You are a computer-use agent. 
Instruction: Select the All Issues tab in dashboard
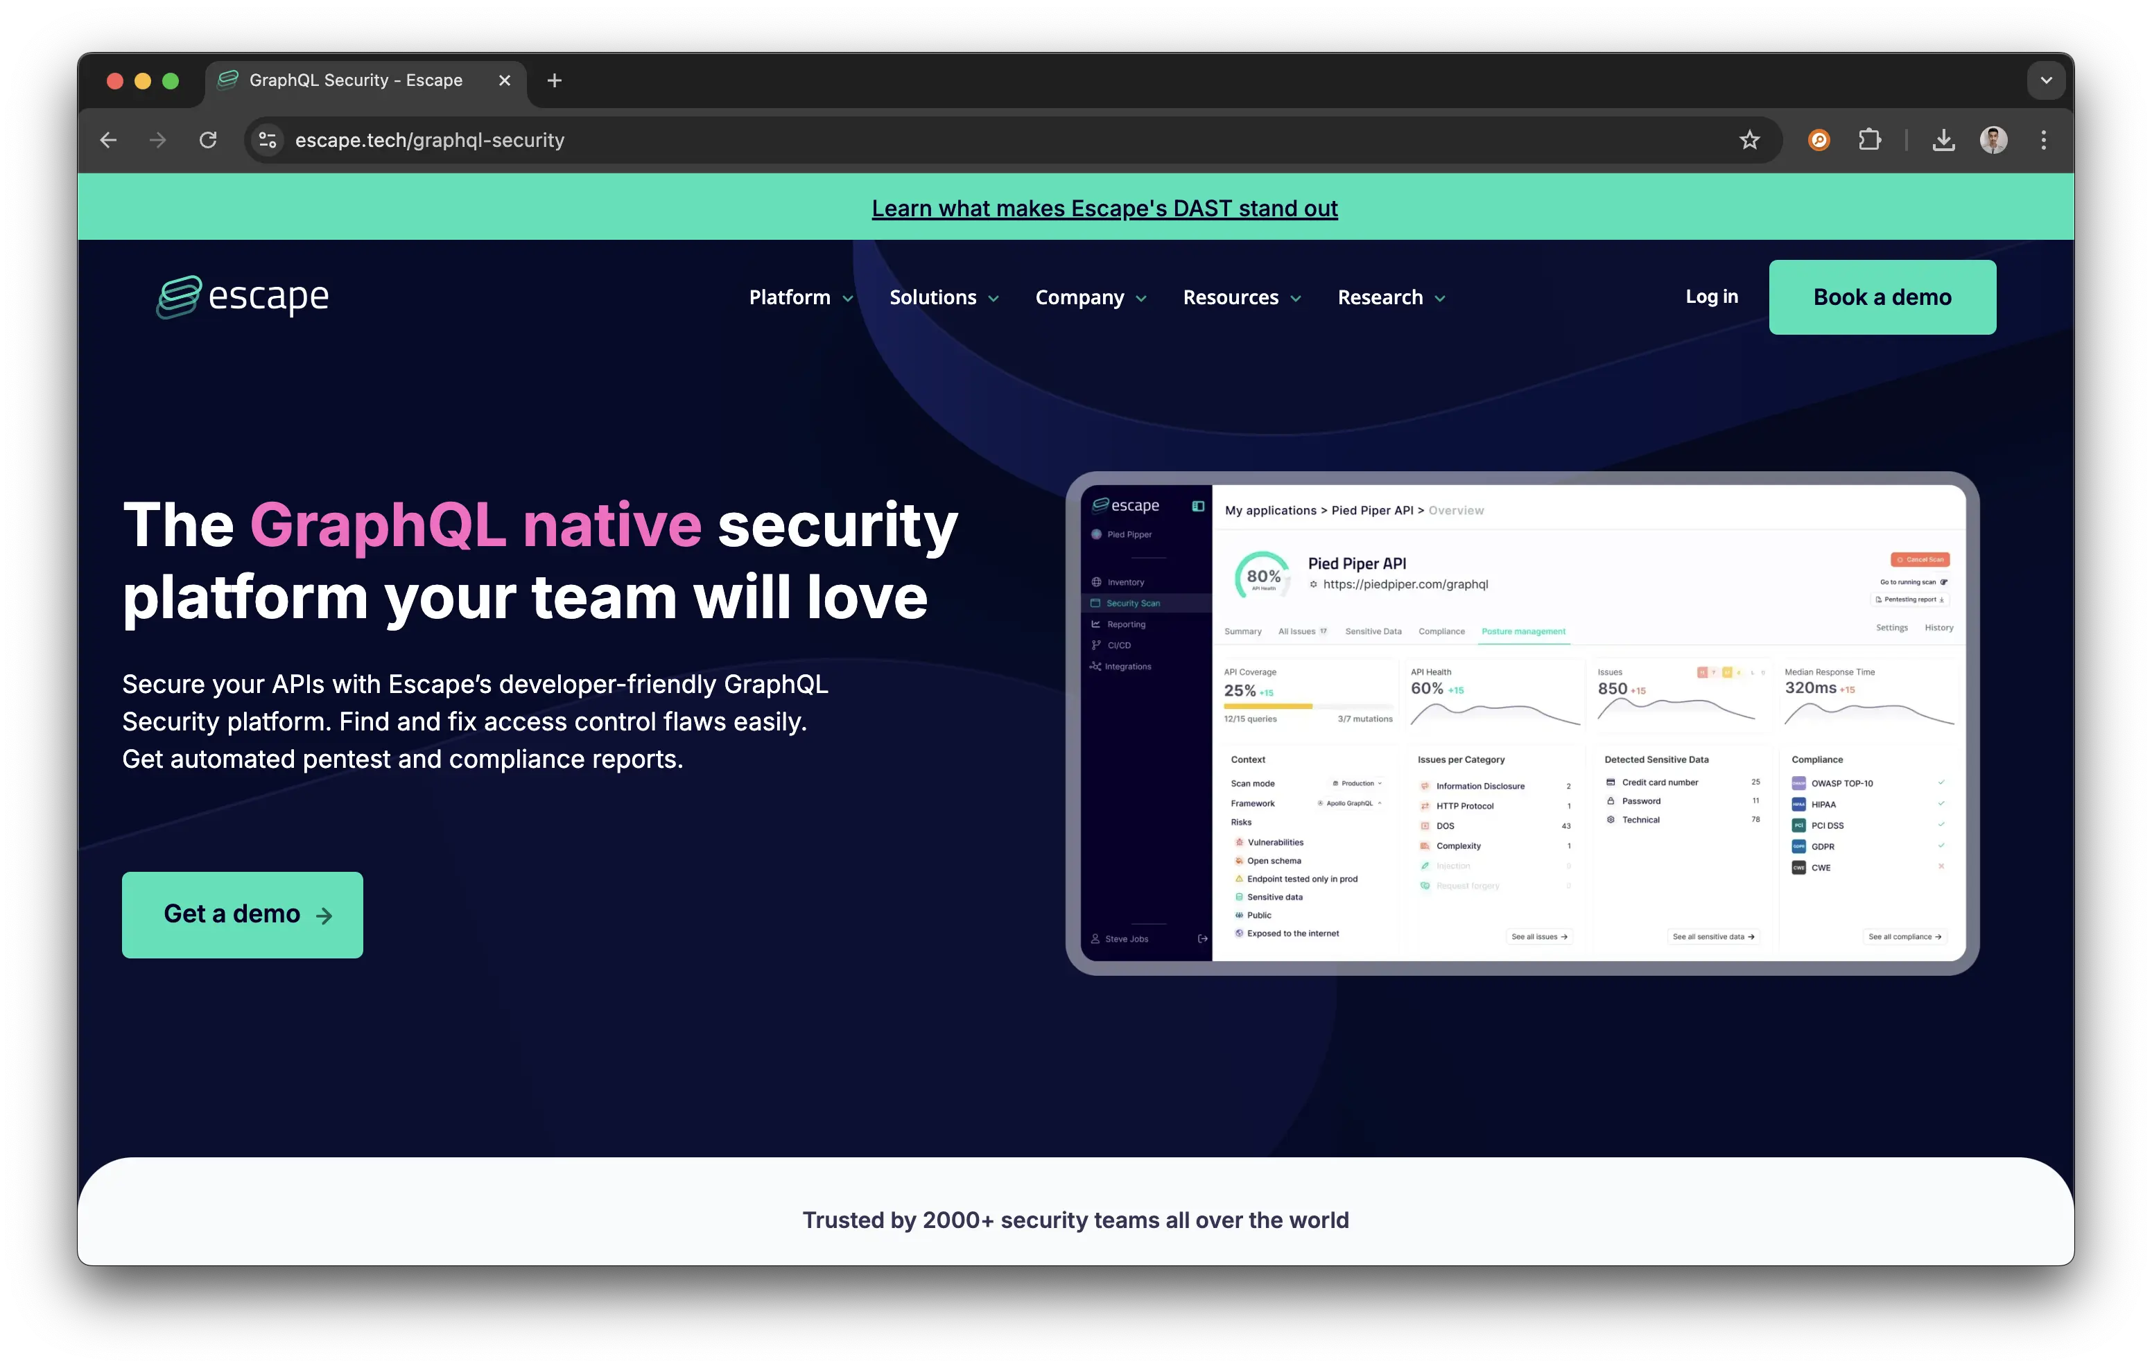(x=1302, y=632)
